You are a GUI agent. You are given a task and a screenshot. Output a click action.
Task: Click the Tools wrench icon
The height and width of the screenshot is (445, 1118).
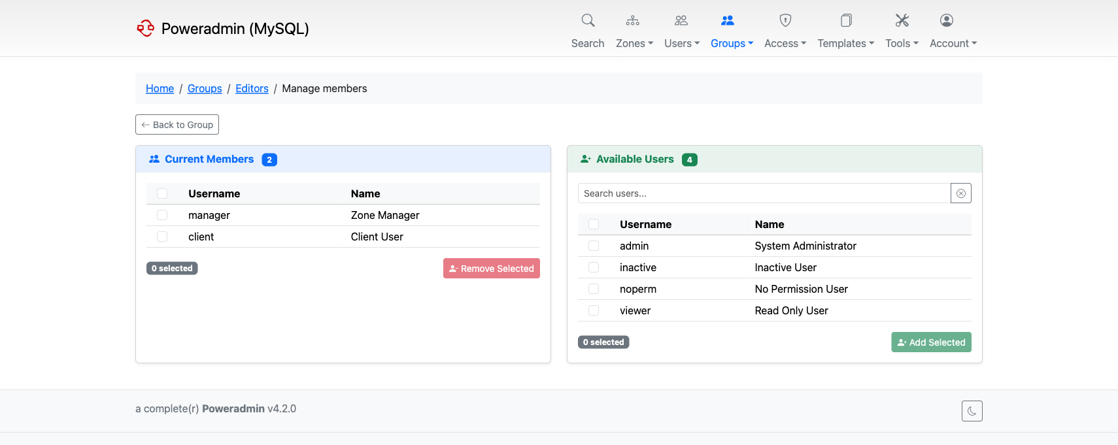(902, 20)
